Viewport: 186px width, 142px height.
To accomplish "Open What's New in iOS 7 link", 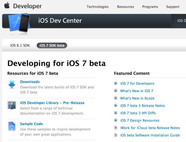I will (x=137, y=91).
